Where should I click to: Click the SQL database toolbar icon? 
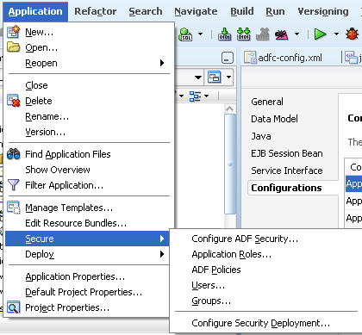point(185,34)
